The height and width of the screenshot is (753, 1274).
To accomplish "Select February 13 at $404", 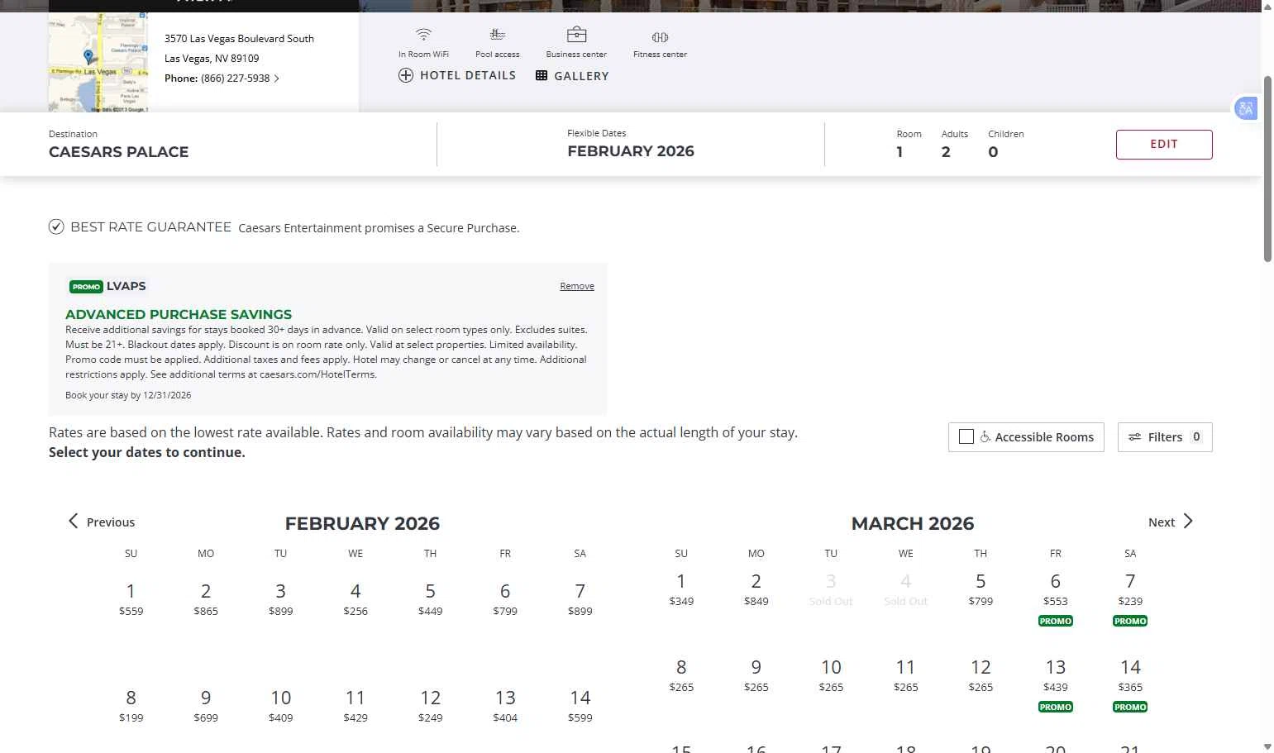I will [x=505, y=706].
